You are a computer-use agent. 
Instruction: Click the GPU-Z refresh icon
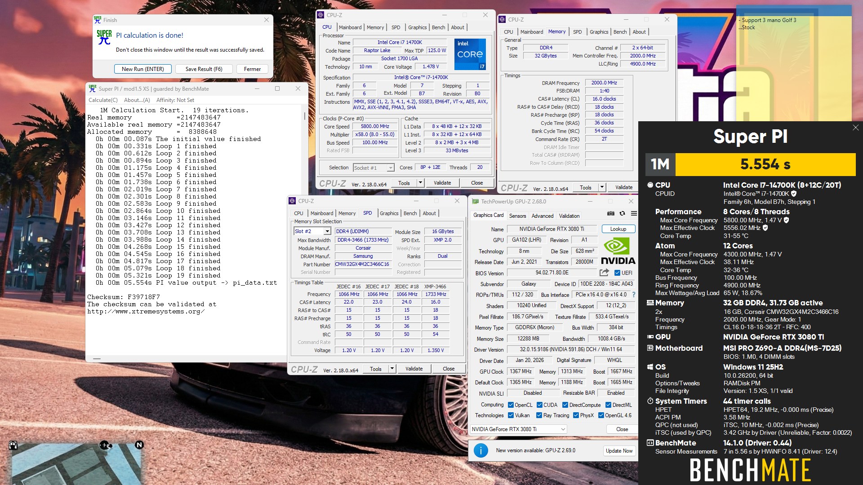[622, 213]
